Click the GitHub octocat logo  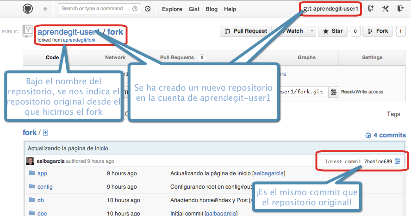[28, 9]
